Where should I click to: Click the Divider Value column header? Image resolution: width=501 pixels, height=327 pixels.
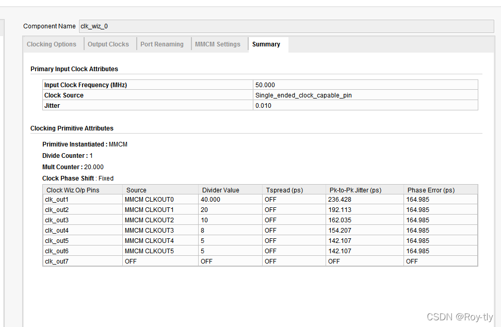230,190
